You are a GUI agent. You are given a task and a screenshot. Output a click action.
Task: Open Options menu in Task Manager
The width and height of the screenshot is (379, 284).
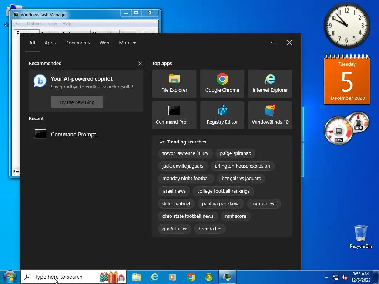pyautogui.click(x=35, y=24)
